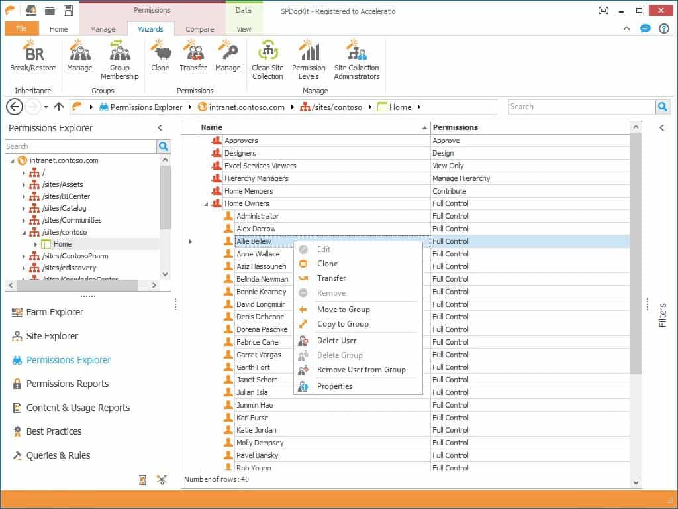Image resolution: width=678 pixels, height=509 pixels.
Task: Click the tree horizontal scrollbar right arrow
Action: pos(154,285)
